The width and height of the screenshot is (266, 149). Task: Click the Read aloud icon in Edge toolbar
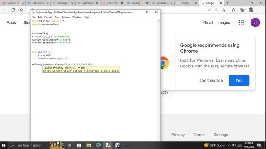(209, 10)
